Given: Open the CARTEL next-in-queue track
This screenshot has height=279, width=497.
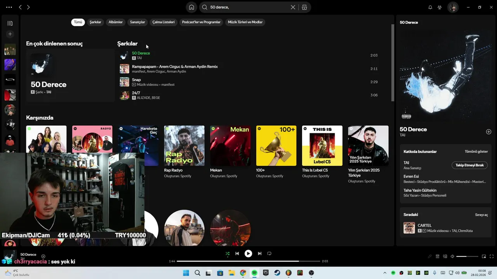Looking at the screenshot, I should [x=445, y=228].
